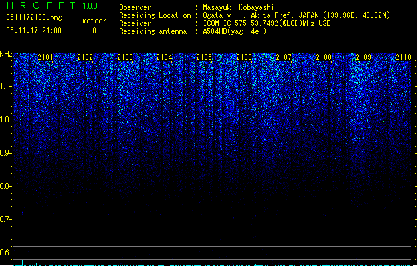
Task: Click the gray vertical range bar beside 0.7 kHz
Action: 13,207
